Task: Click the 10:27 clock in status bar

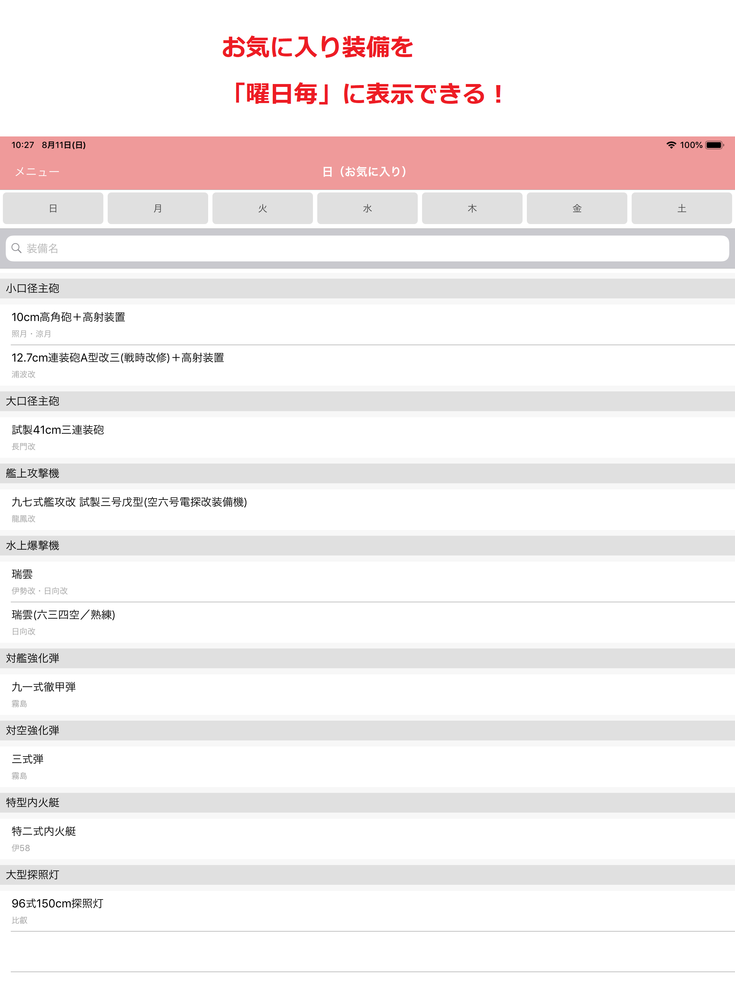Action: [23, 145]
